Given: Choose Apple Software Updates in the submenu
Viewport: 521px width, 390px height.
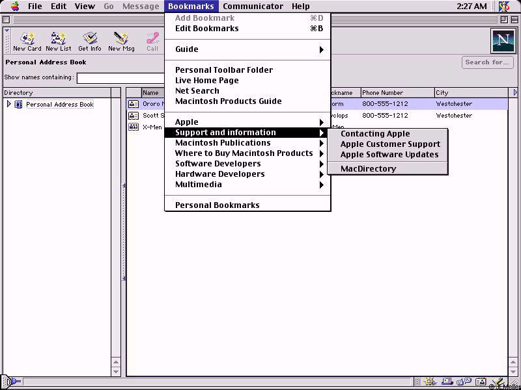Looking at the screenshot, I should pyautogui.click(x=387, y=155).
